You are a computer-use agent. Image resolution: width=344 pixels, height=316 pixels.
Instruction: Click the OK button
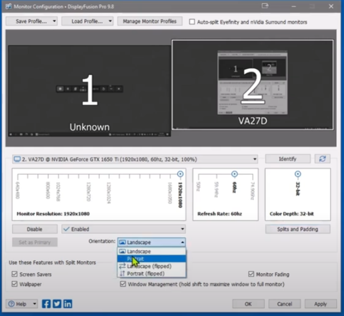248,304
